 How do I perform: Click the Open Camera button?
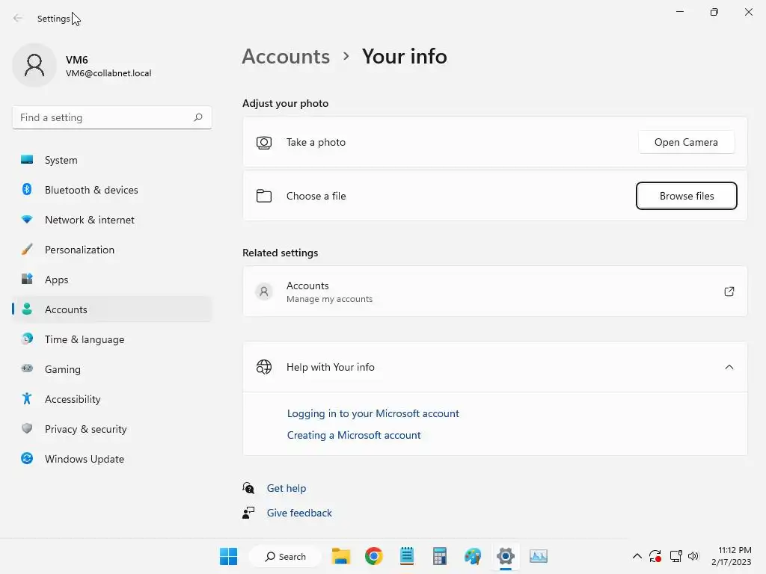coord(687,142)
